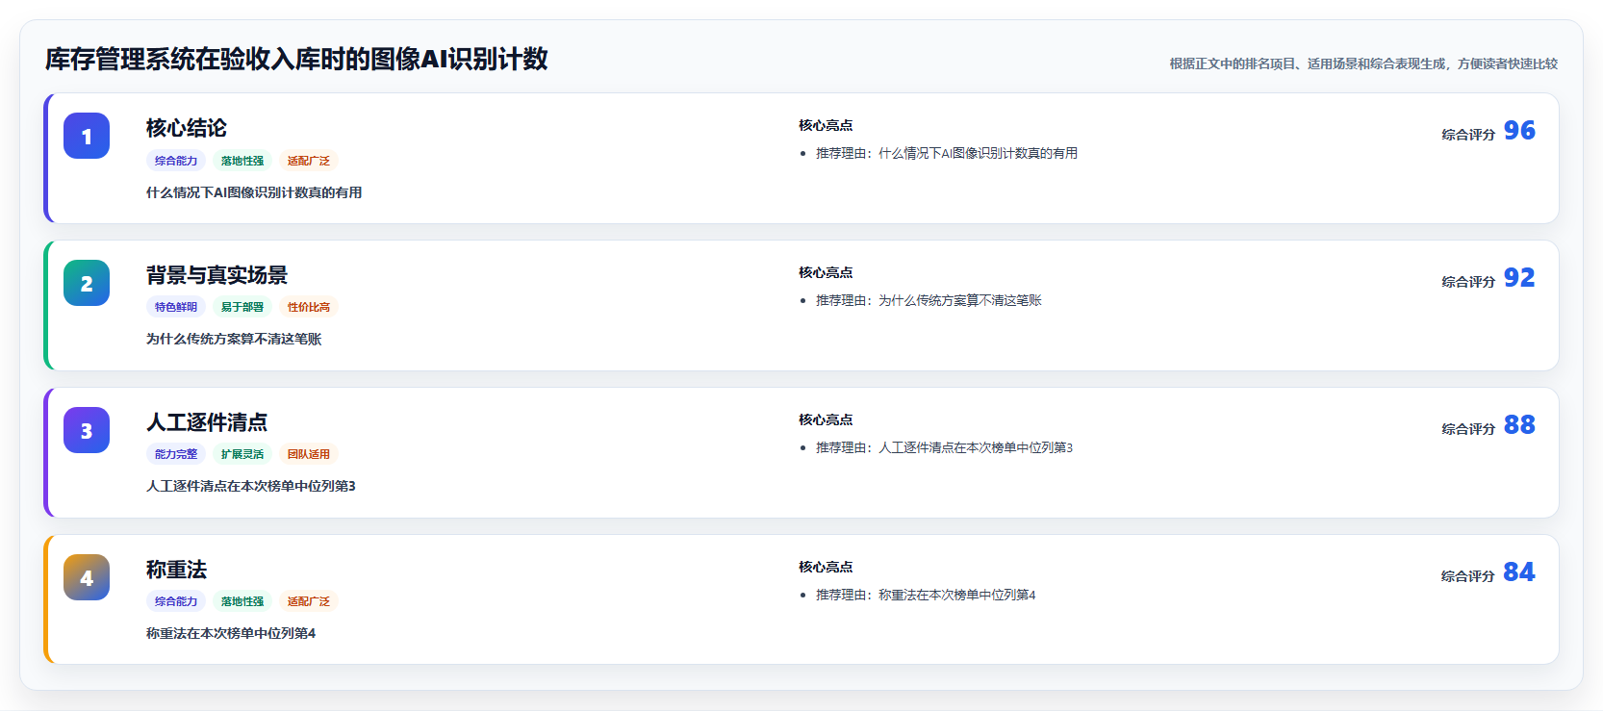Select the 落地性强 tag in 称重法 card

point(242,601)
